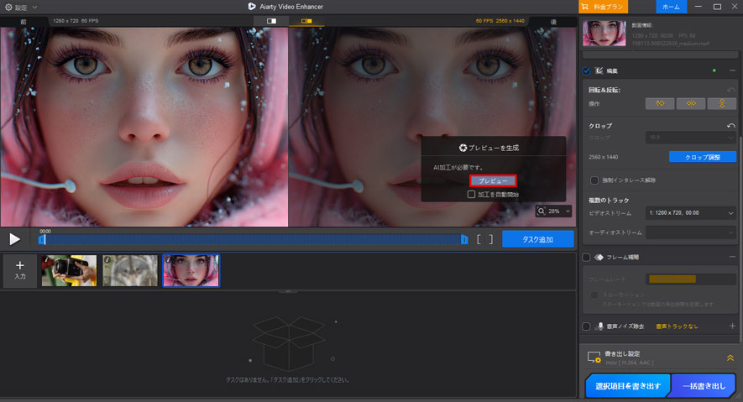This screenshot has width=743, height=402.
Task: Select the pink hood girl thumbnail
Action: (x=191, y=271)
